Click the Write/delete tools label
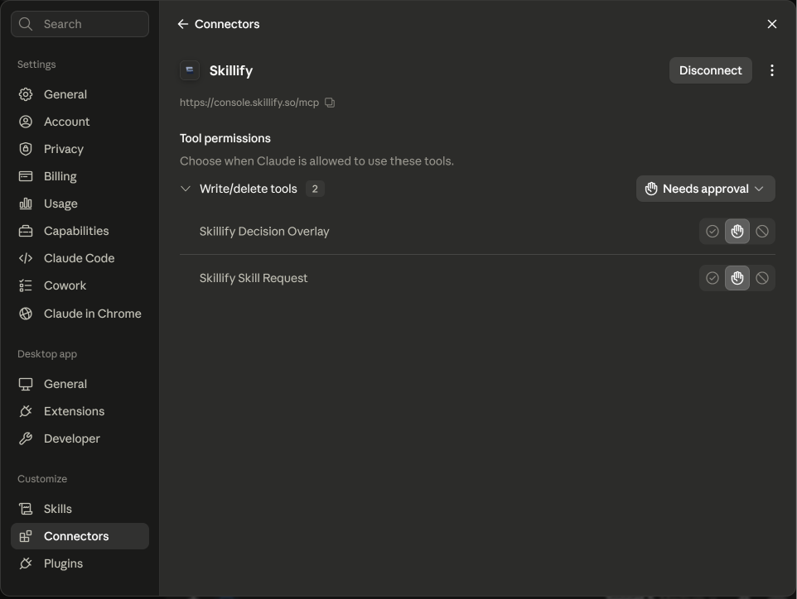 point(248,189)
